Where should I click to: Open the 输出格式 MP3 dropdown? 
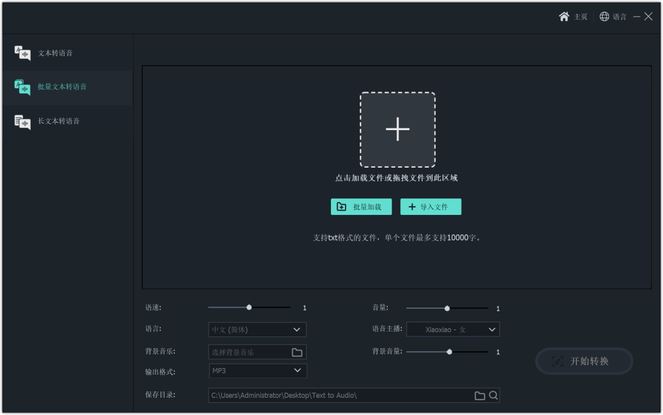257,371
